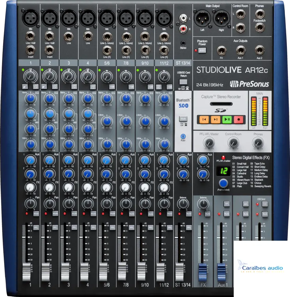This screenshot has width=290, height=297.
Task: Click the 10kHz EQ knob on channel 2
Action: [49, 99]
